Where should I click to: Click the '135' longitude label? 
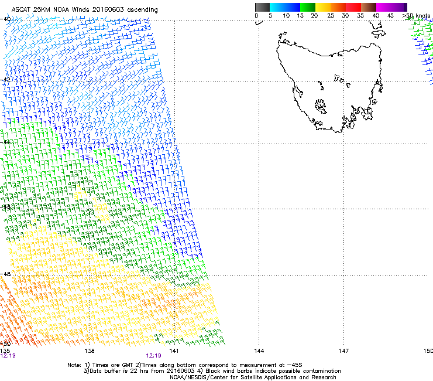[x=5, y=351]
